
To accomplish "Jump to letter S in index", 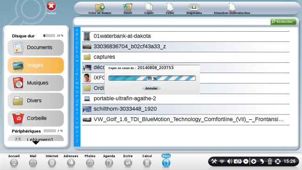I will (x=77, y=109).
